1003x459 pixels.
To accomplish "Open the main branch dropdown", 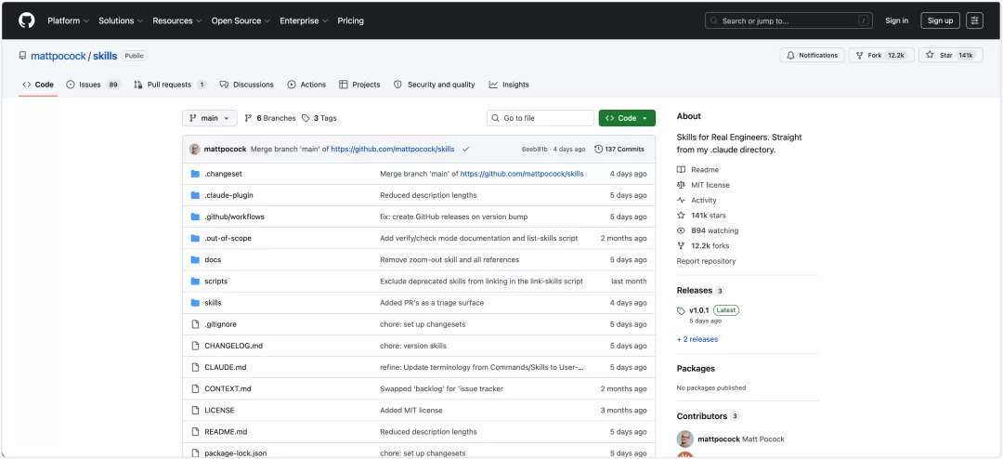I will [x=209, y=118].
